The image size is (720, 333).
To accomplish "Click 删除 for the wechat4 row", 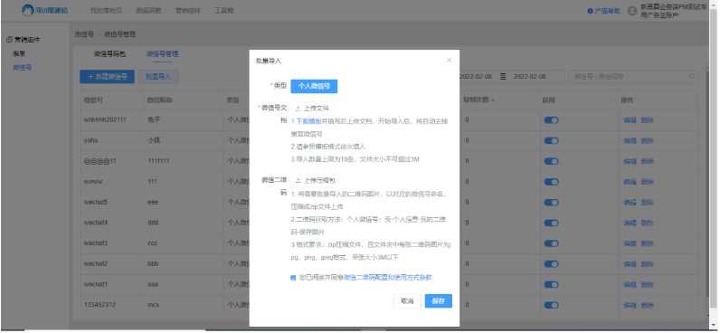I will [x=647, y=223].
